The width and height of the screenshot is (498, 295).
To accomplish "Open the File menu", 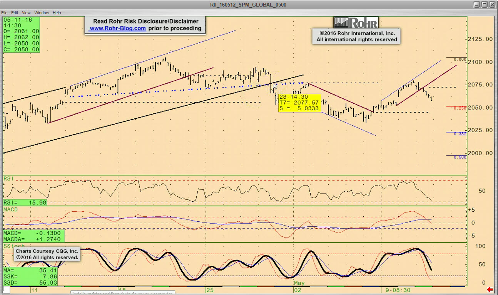I will click(x=4, y=13).
